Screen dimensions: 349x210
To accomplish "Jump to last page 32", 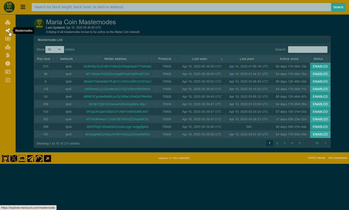I will coord(317,143).
